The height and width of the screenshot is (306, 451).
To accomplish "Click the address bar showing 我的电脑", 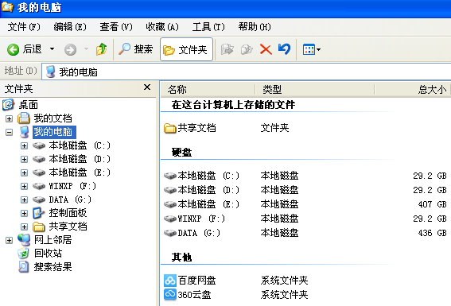I will 247,72.
